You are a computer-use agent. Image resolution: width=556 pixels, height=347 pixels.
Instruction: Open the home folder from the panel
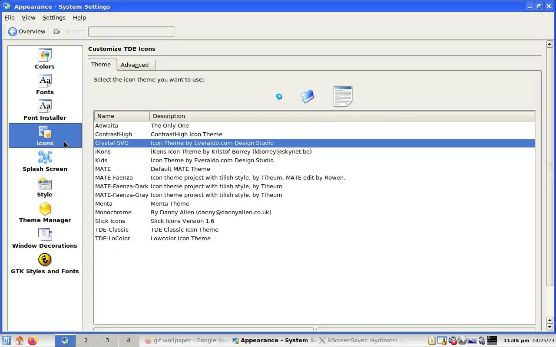pyautogui.click(x=20, y=340)
